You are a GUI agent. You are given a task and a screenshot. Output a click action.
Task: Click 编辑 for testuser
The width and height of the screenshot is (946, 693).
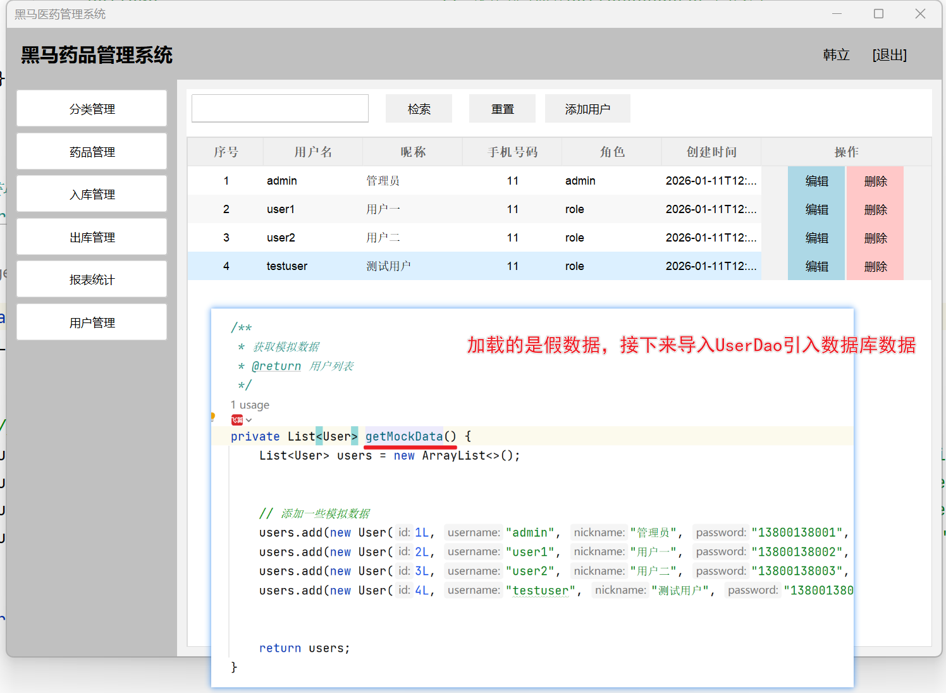point(816,266)
